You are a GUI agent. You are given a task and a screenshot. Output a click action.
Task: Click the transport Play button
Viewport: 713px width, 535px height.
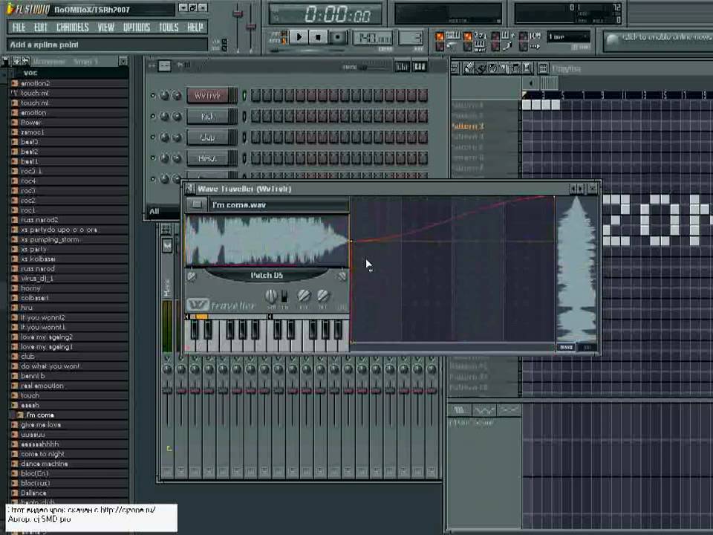(299, 37)
